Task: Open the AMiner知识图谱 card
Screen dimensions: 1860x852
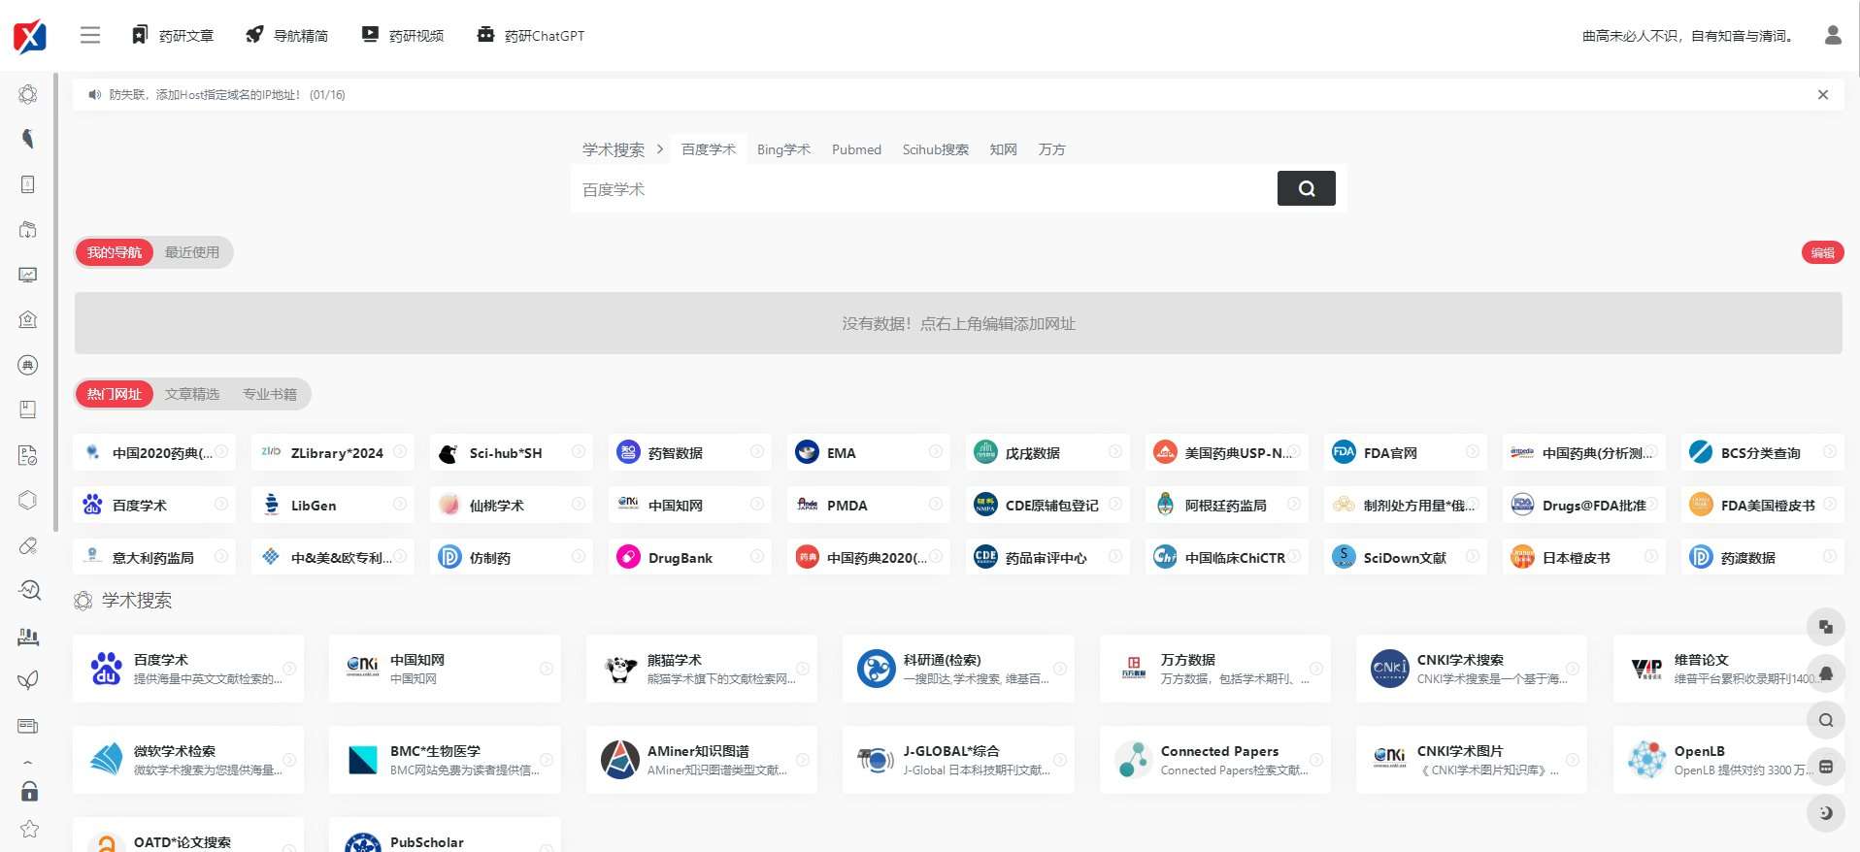Action: 702,760
